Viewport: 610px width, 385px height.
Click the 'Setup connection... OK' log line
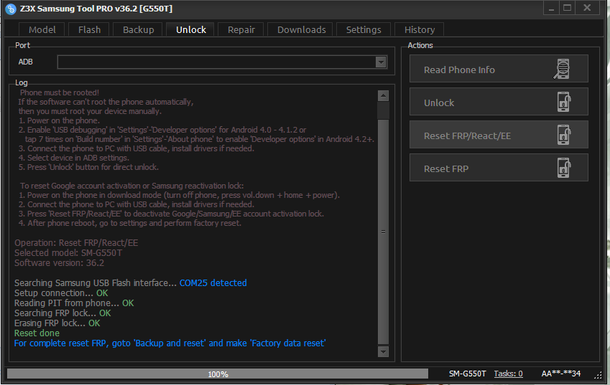click(61, 293)
